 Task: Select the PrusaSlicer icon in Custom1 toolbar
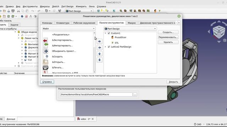tap(112, 37)
